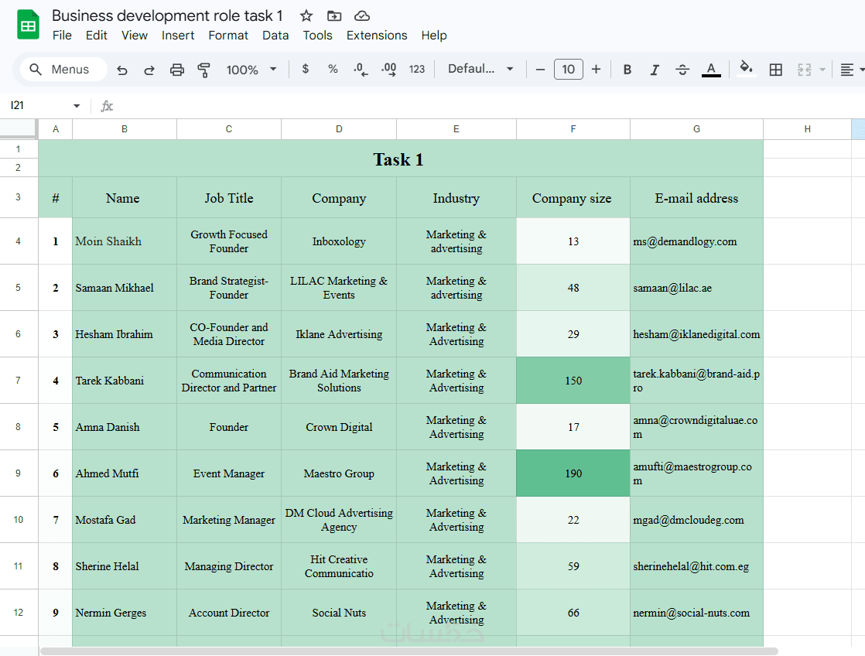Select column G header
This screenshot has height=656, width=865.
click(x=697, y=129)
